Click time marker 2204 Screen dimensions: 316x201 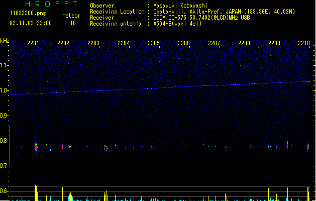click(x=124, y=43)
